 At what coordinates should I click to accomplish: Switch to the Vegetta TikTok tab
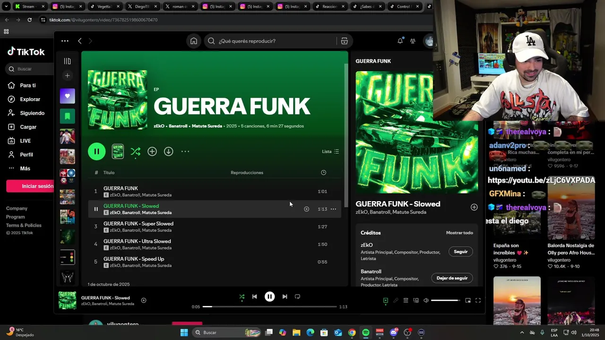click(x=104, y=7)
